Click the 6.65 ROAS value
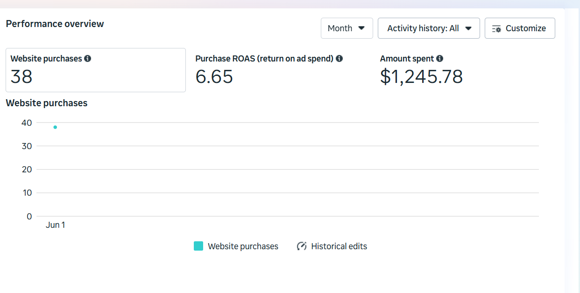The width and height of the screenshot is (580, 293). (214, 77)
